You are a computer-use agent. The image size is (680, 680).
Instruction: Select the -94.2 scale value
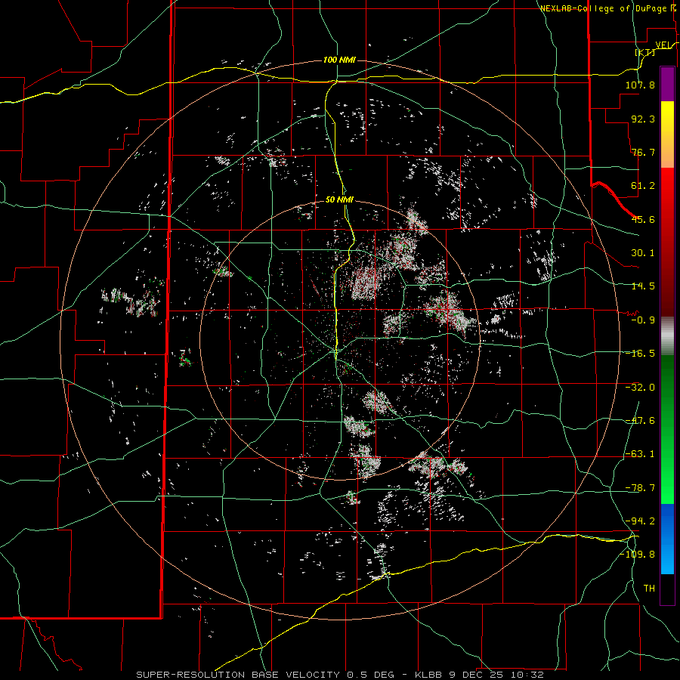(x=640, y=521)
